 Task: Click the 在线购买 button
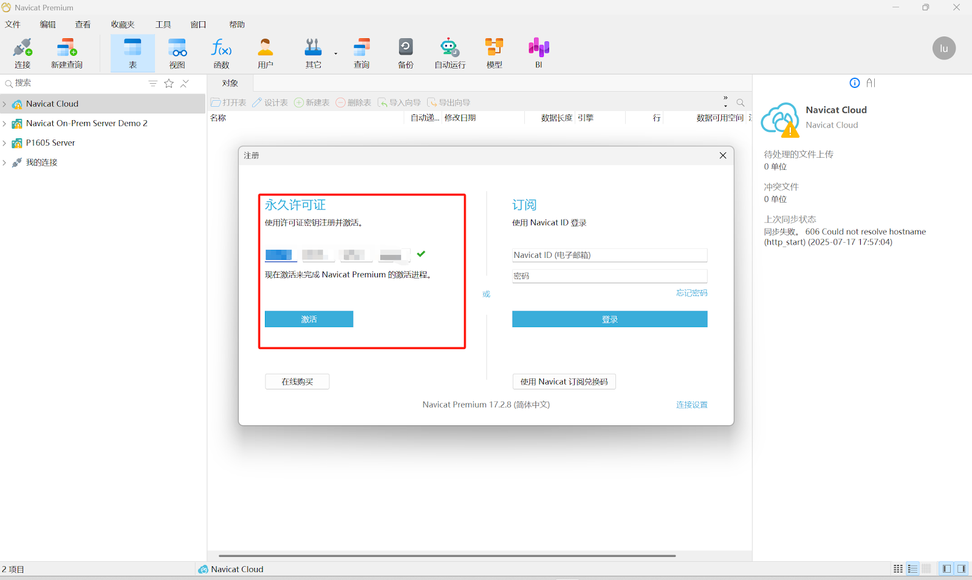pyautogui.click(x=297, y=382)
